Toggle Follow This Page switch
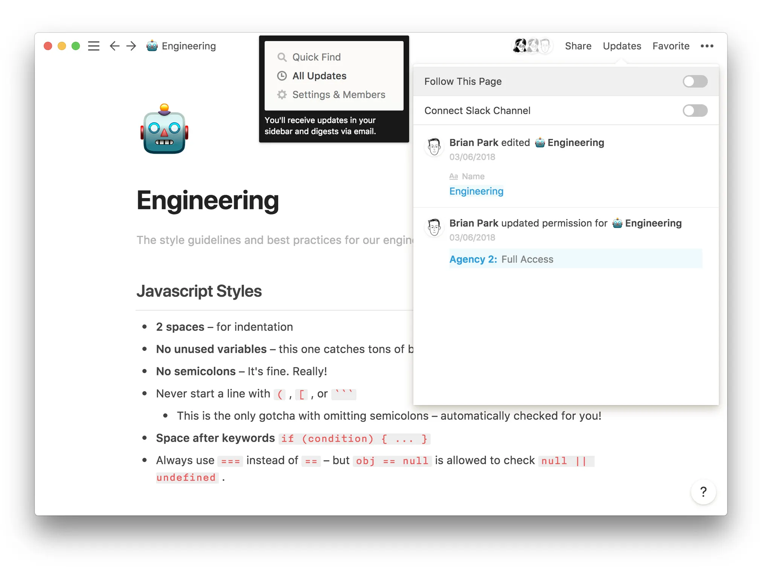The height and width of the screenshot is (567, 771). point(695,81)
